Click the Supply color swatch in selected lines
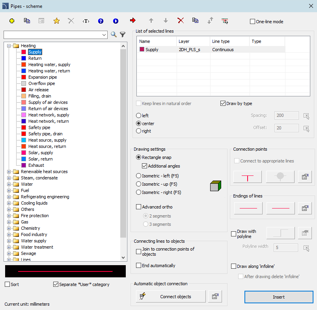 point(142,49)
